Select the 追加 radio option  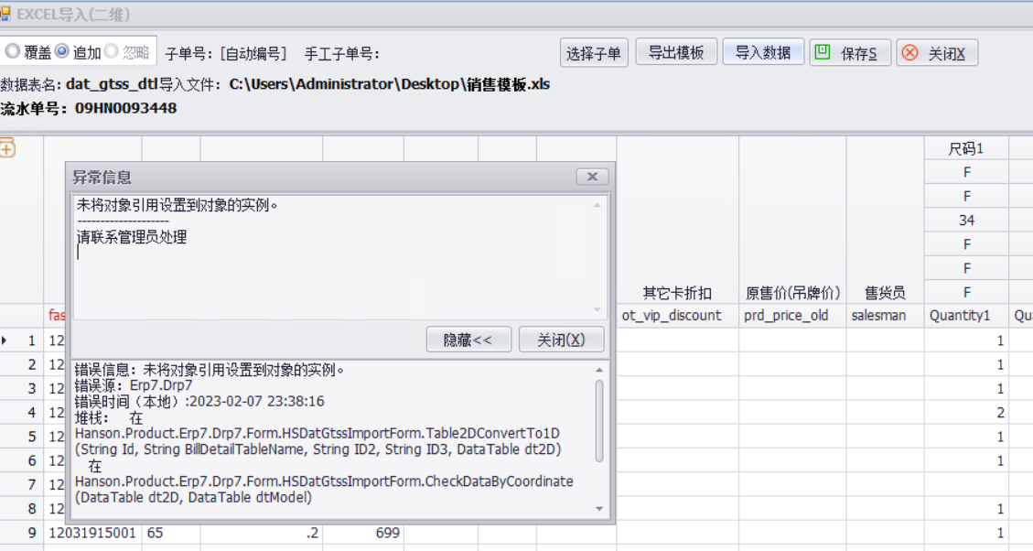(x=62, y=52)
